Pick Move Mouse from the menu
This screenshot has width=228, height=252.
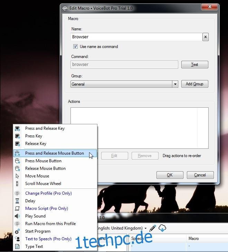55,176
